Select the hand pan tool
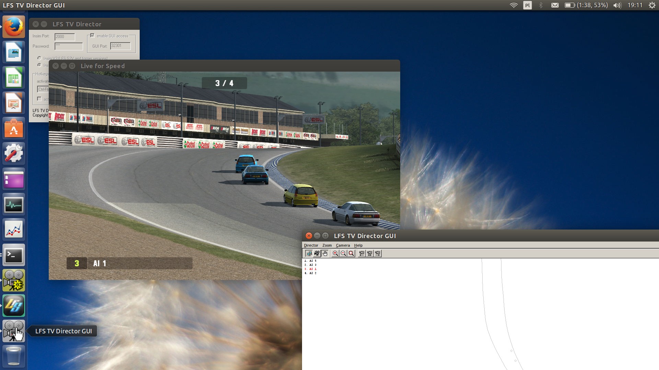 coord(325,254)
